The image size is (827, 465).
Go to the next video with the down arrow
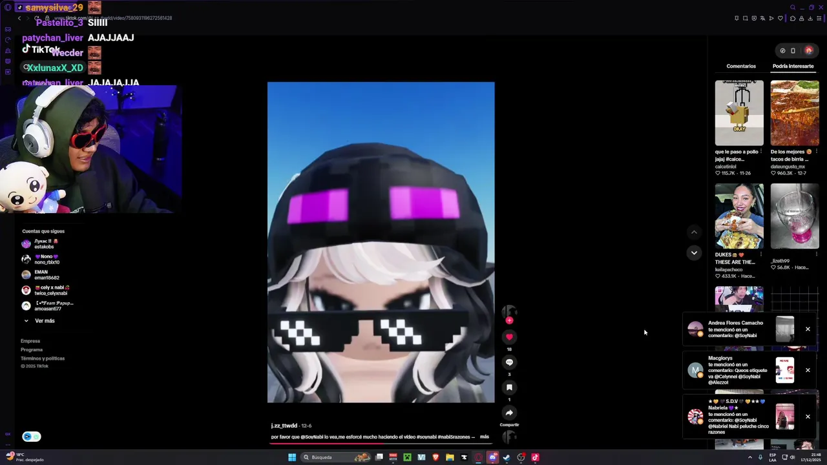tap(694, 253)
